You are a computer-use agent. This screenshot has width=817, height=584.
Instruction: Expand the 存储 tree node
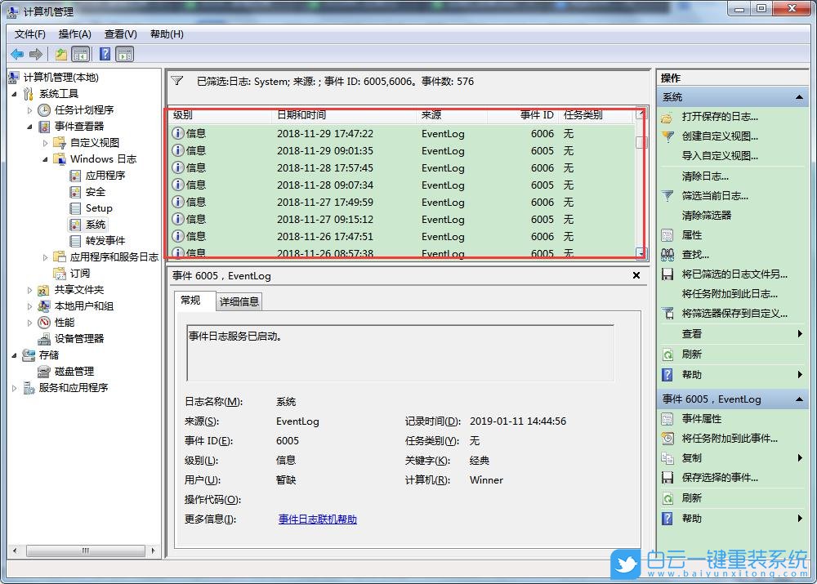click(x=15, y=354)
